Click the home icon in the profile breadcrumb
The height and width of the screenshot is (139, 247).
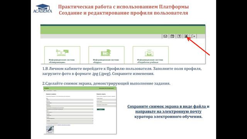point(45,91)
